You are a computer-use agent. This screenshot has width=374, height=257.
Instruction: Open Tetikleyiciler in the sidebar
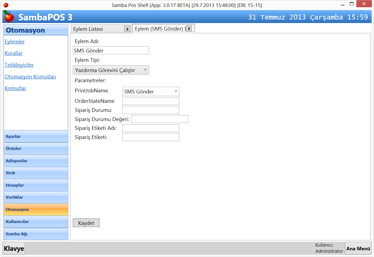pyautogui.click(x=19, y=65)
